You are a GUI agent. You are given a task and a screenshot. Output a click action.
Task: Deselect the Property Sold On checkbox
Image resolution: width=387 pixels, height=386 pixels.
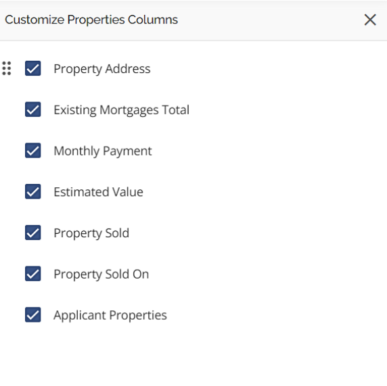tap(33, 274)
